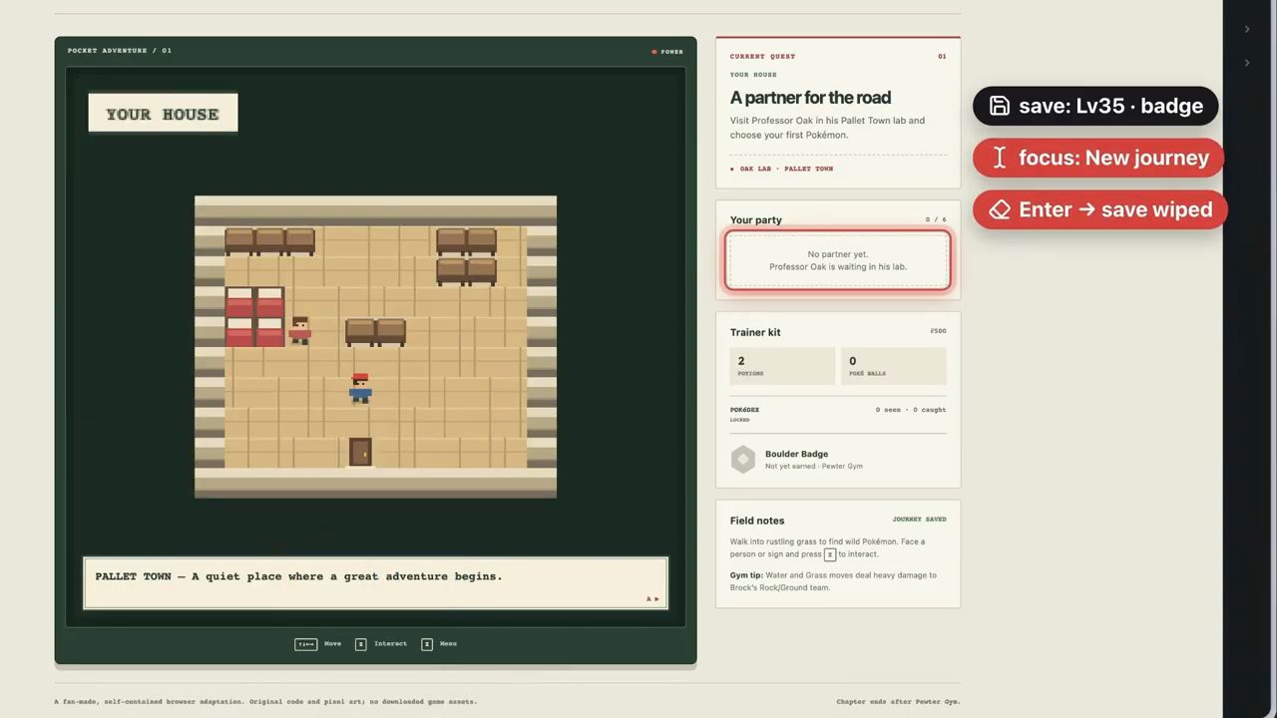This screenshot has height=718, width=1277.
Task: Click the YOUR HOUSE location label on screen
Action: 163,114
